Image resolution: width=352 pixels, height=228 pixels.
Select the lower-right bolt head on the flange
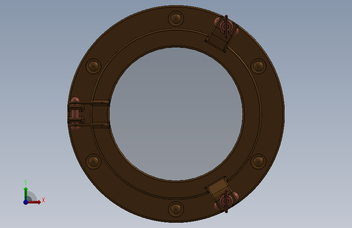258,161
